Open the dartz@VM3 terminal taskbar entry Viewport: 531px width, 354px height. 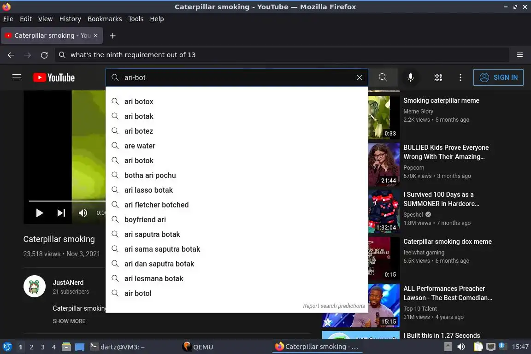118,347
